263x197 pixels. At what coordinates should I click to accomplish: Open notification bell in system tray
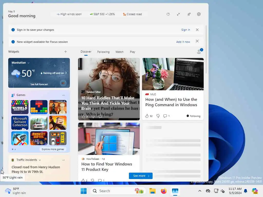246,191
